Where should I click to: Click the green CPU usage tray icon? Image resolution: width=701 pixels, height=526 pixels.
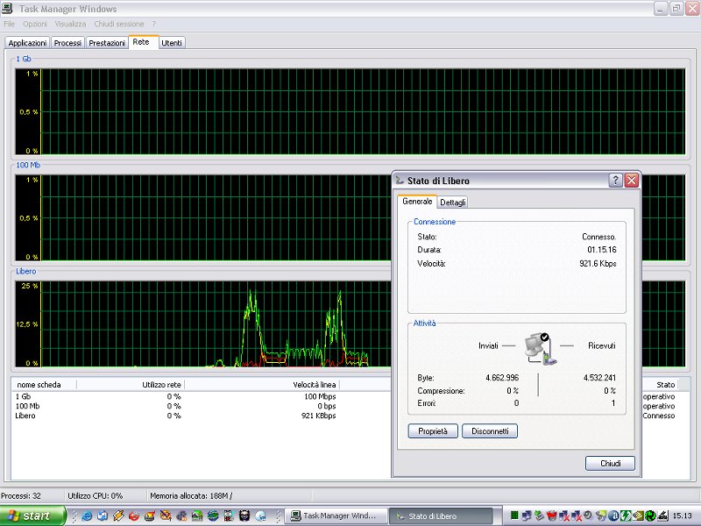(x=514, y=515)
